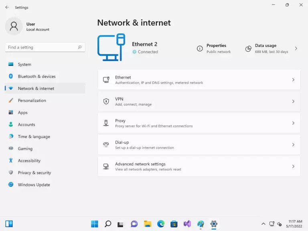Open VPN add, connect, manage settings
This screenshot has height=231, width=308.
click(x=199, y=101)
